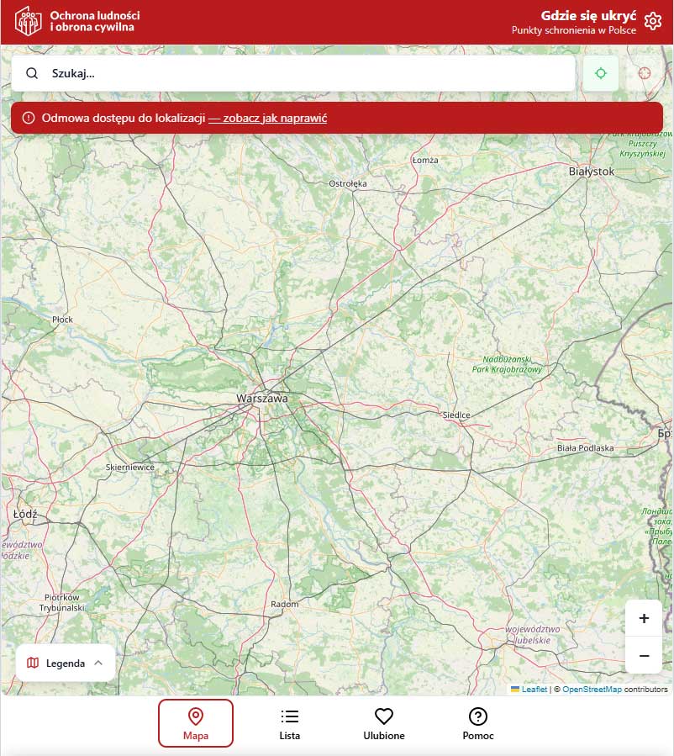Tap the map pin icon labeled Mapa
Image resolution: width=674 pixels, height=756 pixels.
pos(196,716)
